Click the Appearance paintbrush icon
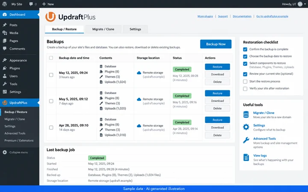Viewport: 308px width, 192px height. (5, 60)
